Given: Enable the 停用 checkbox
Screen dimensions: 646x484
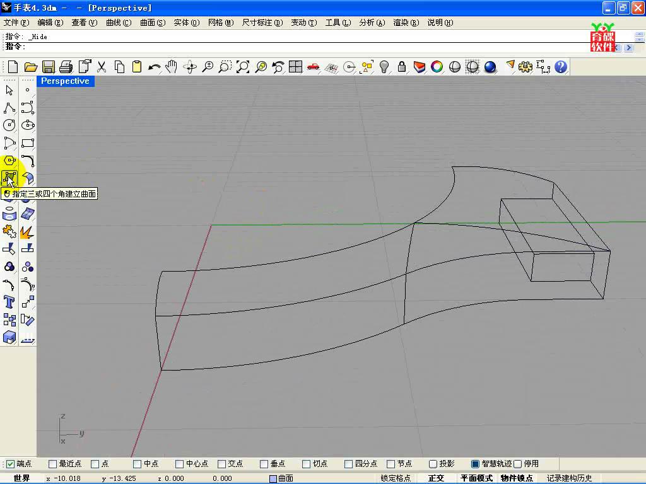Looking at the screenshot, I should pos(519,464).
